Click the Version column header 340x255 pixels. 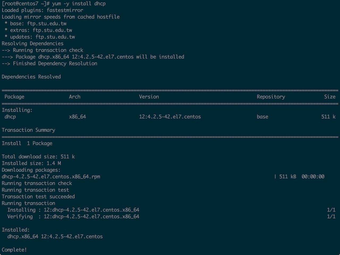(149, 97)
